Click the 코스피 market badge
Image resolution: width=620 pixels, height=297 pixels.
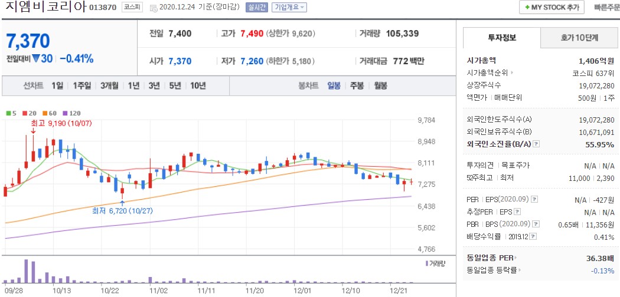point(132,7)
